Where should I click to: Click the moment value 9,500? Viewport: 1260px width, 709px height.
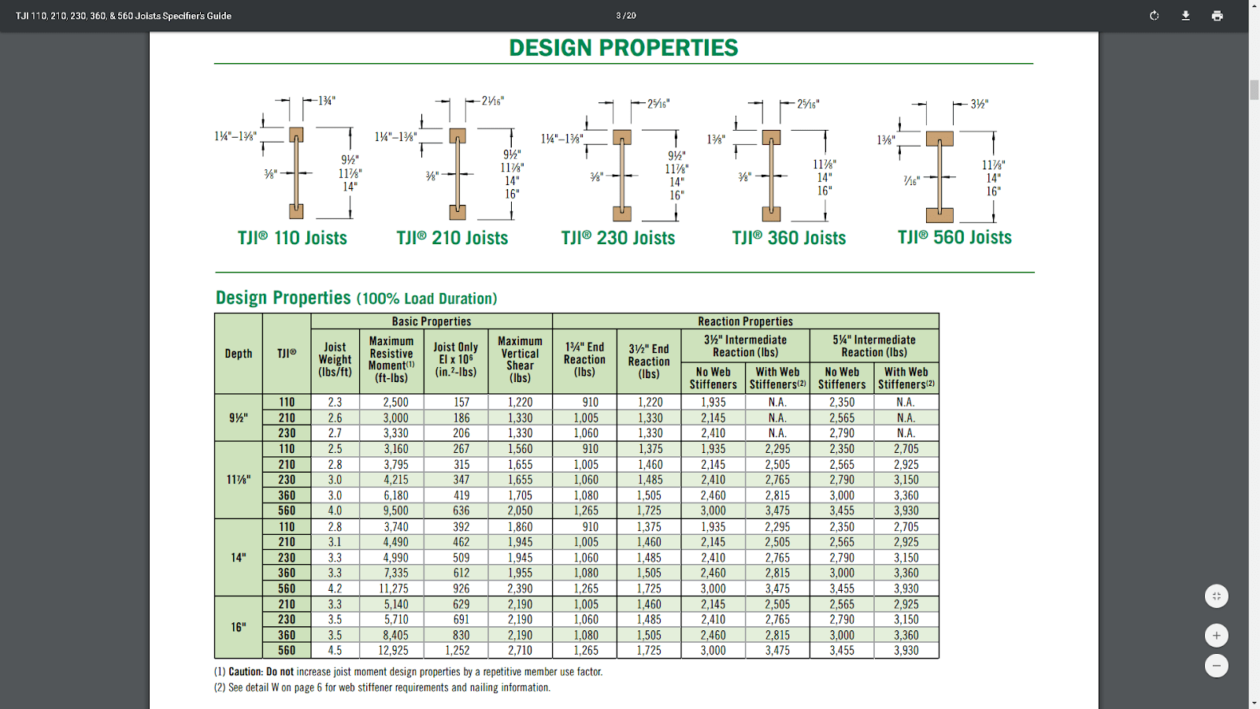[x=395, y=510]
